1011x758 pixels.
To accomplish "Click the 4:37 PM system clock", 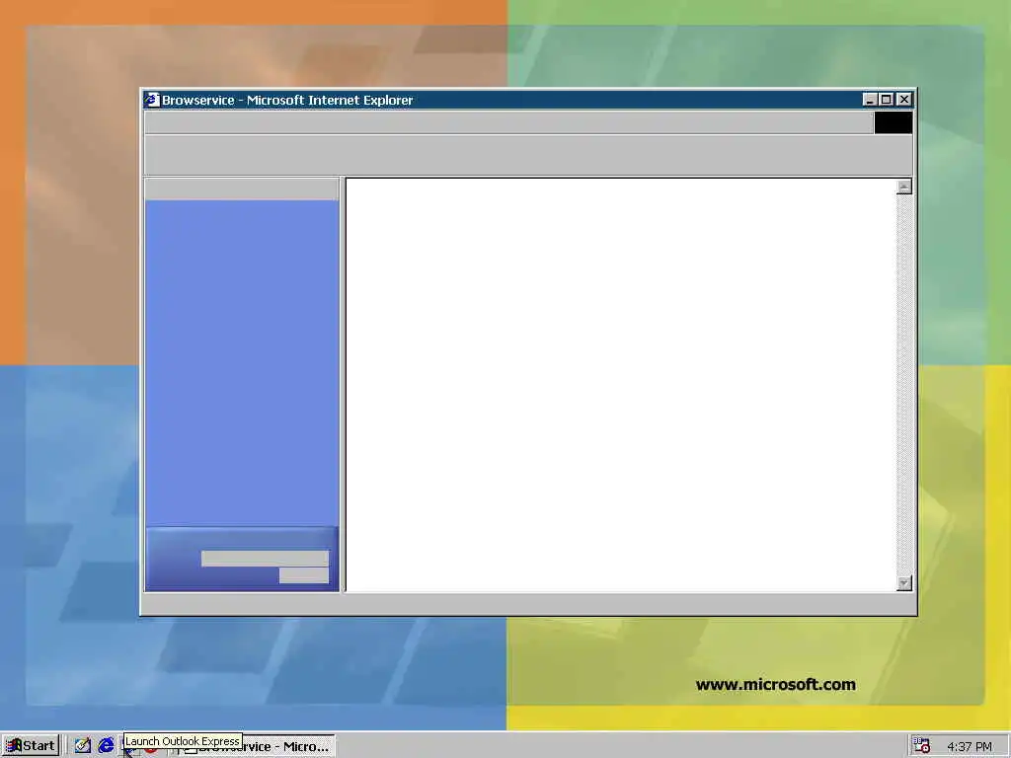I will [x=970, y=746].
